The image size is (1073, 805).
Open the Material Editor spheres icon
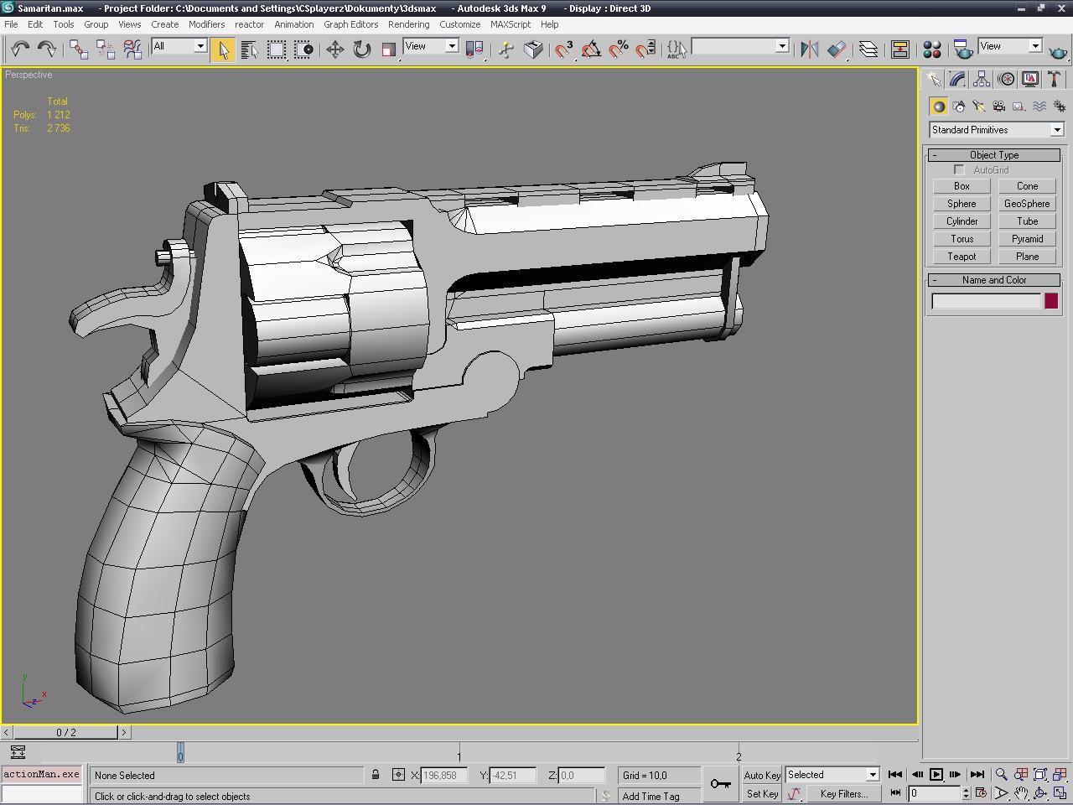(932, 49)
